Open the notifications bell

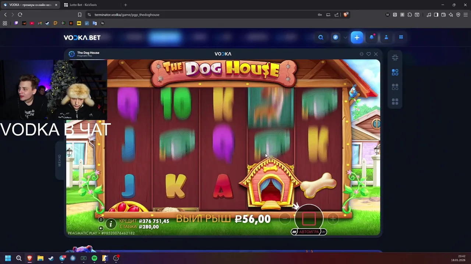tap(372, 37)
